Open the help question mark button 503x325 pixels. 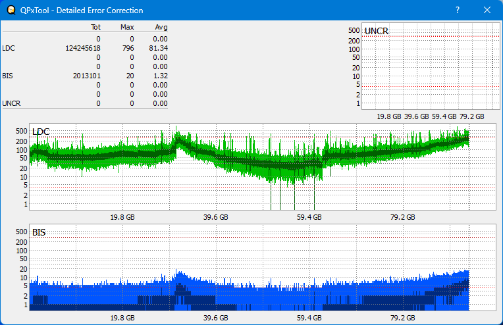click(x=458, y=10)
